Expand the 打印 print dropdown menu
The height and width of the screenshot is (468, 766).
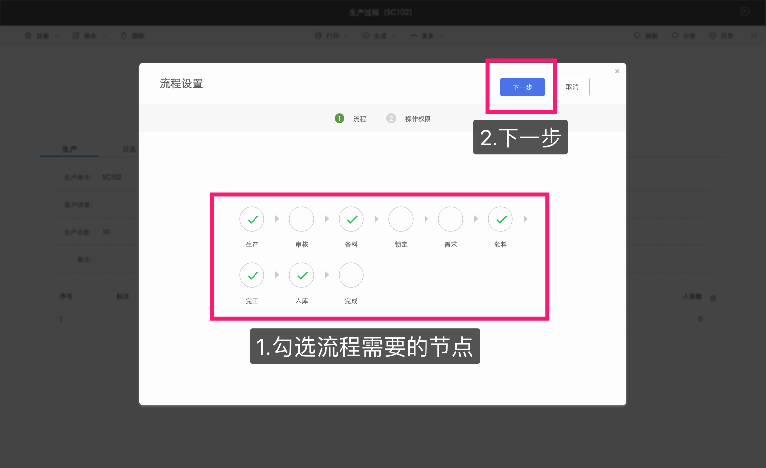(x=346, y=35)
